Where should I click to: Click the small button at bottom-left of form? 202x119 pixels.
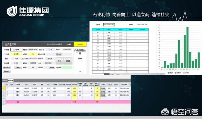click(7, 71)
